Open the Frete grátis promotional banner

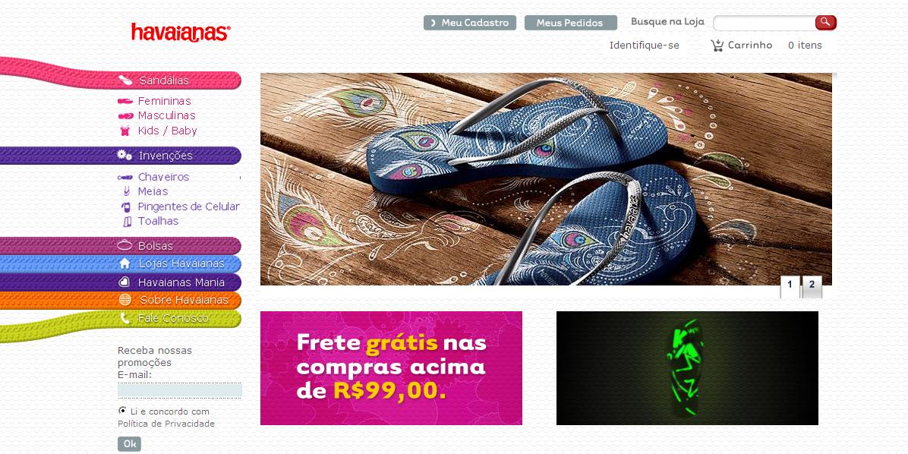[391, 368]
